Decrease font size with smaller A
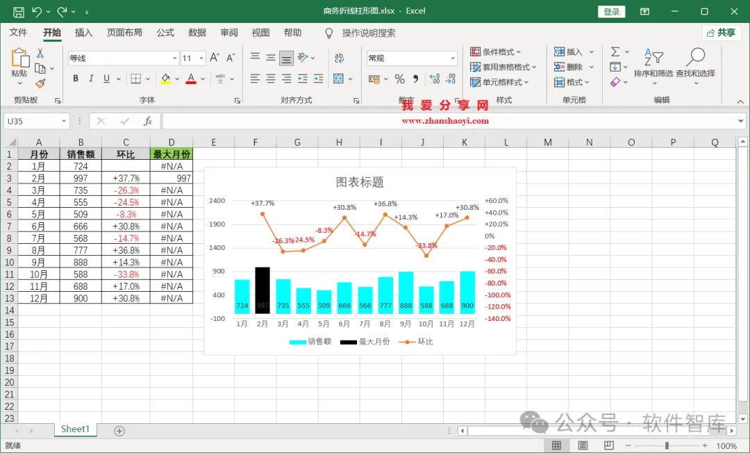The image size is (750, 453). pos(231,58)
